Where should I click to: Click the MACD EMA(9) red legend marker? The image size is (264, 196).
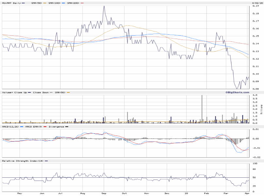(x=45, y=126)
